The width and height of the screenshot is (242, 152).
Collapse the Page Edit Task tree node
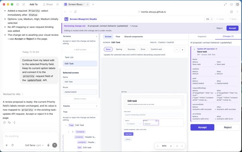[66, 125]
